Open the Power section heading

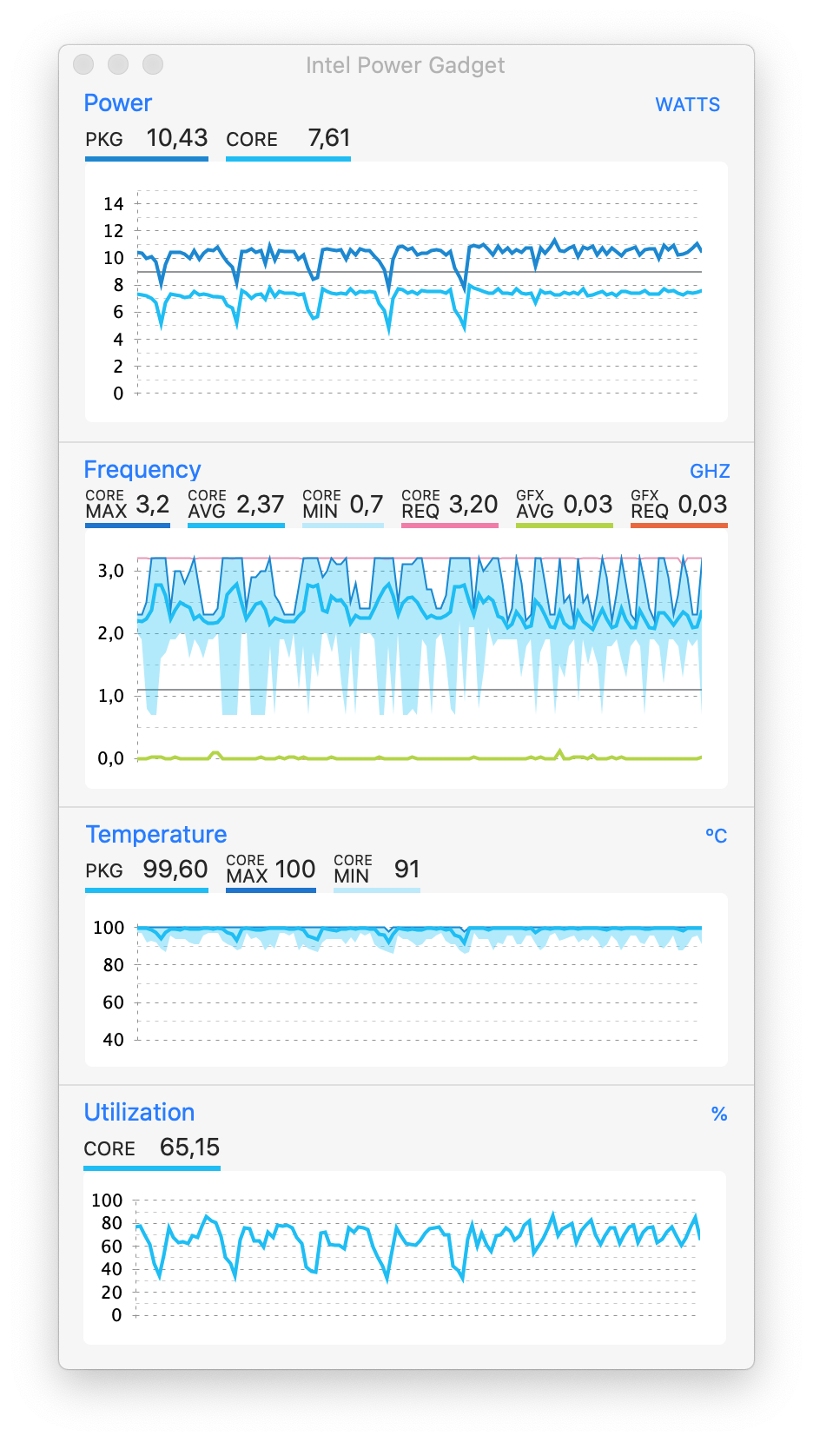pos(118,103)
